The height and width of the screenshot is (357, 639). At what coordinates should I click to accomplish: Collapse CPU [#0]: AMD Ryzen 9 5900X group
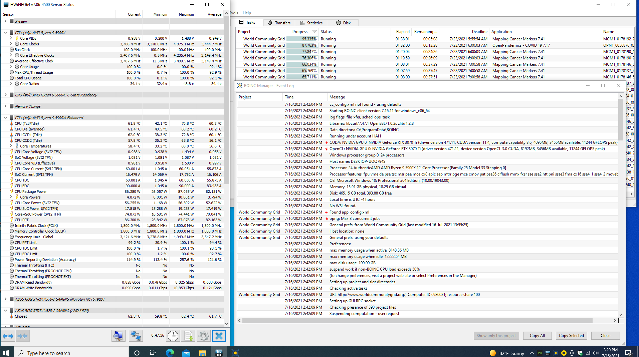pyautogui.click(x=5, y=32)
